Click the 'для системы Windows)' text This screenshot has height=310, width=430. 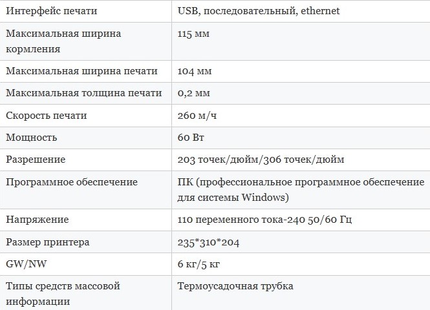click(233, 198)
